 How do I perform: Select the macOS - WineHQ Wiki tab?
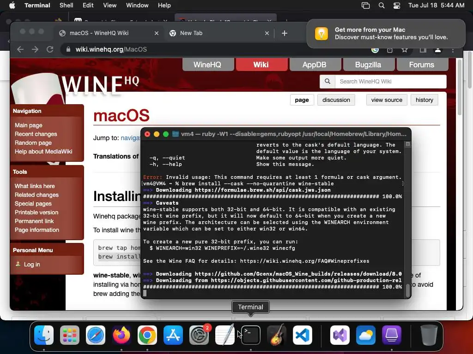pos(109,33)
